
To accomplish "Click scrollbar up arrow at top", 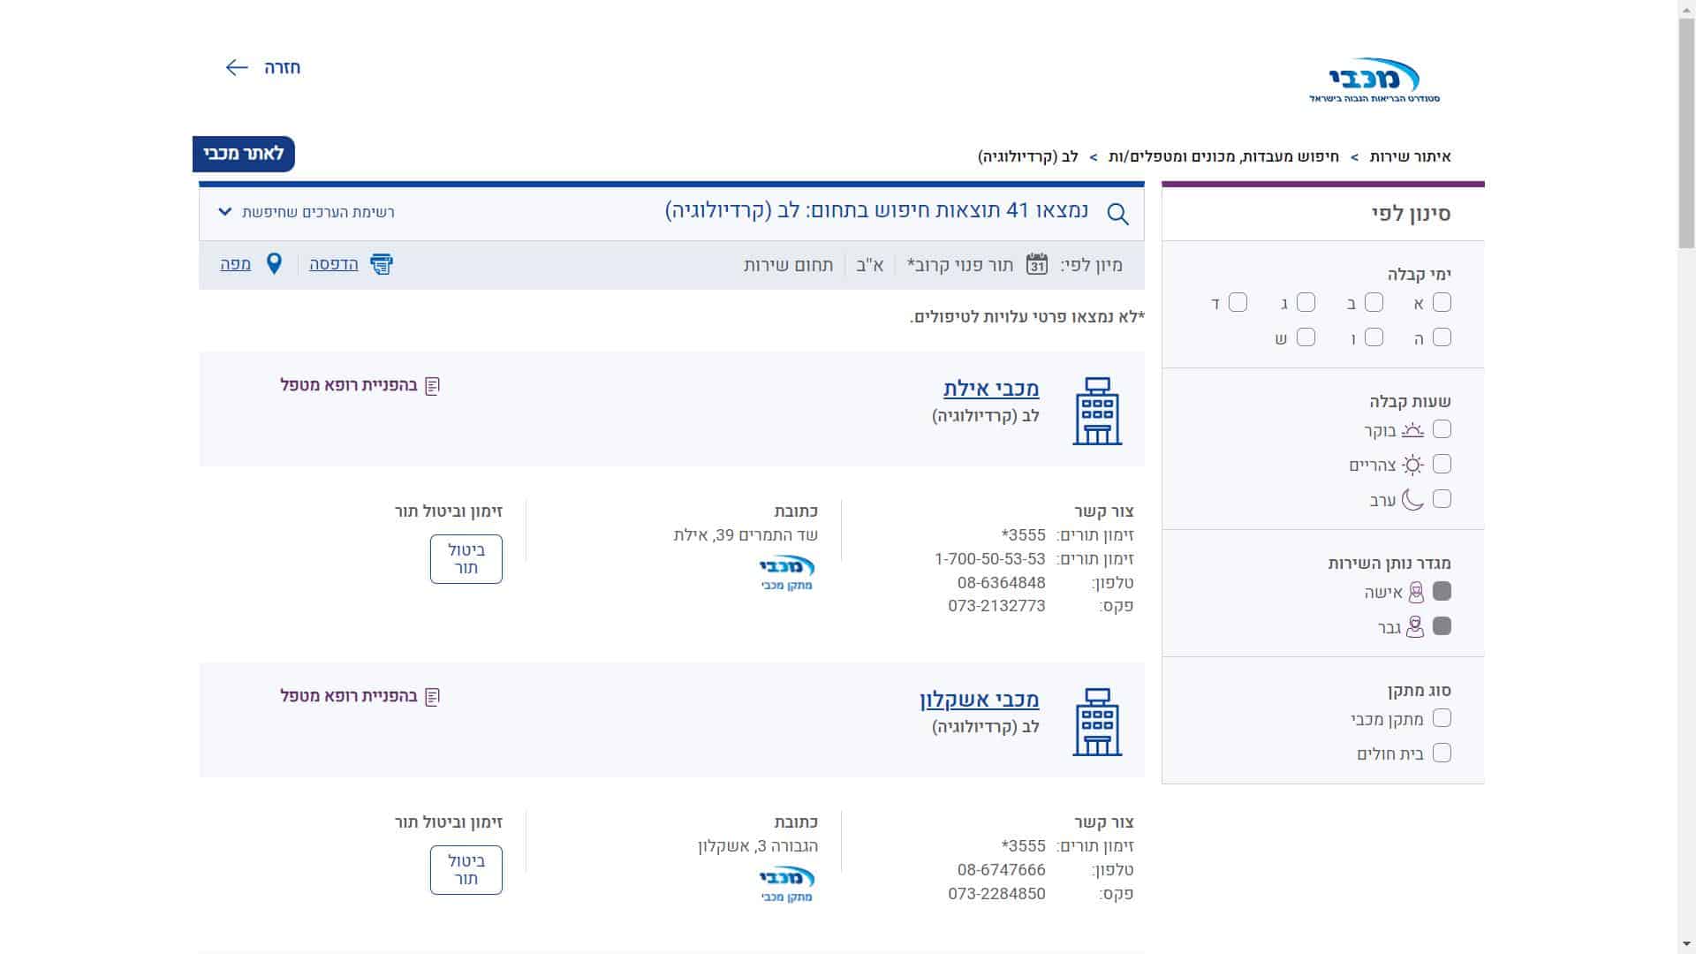I will click(1686, 8).
